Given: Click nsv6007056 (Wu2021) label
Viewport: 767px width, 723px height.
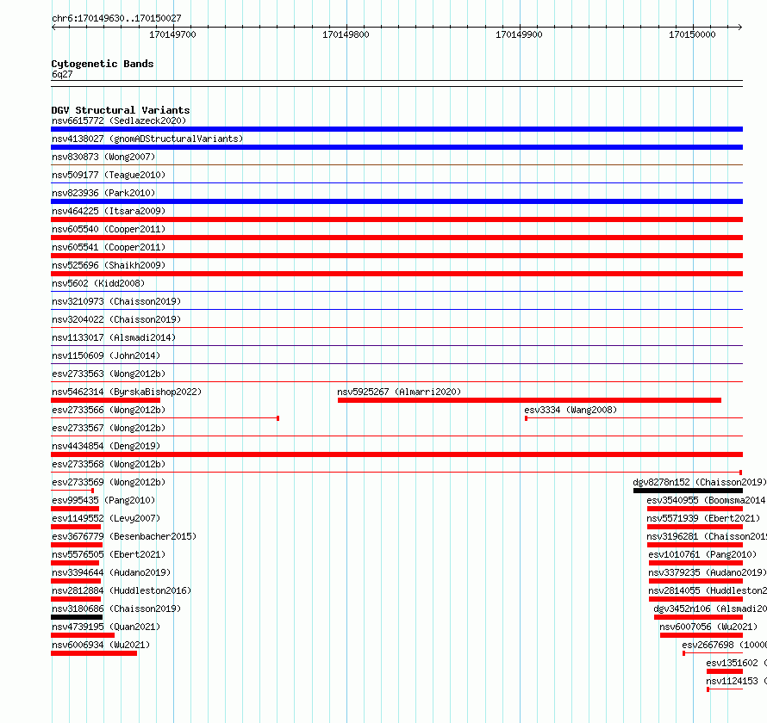Looking at the screenshot, I should [x=708, y=627].
